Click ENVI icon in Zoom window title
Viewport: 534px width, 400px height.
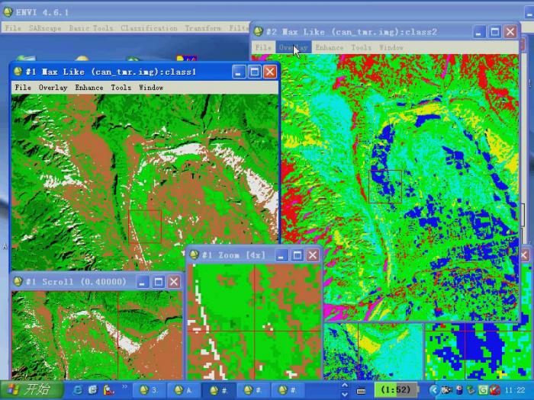[x=195, y=255]
